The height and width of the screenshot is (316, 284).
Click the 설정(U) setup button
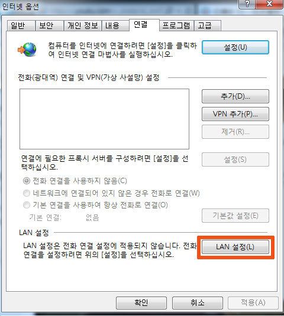(x=235, y=47)
